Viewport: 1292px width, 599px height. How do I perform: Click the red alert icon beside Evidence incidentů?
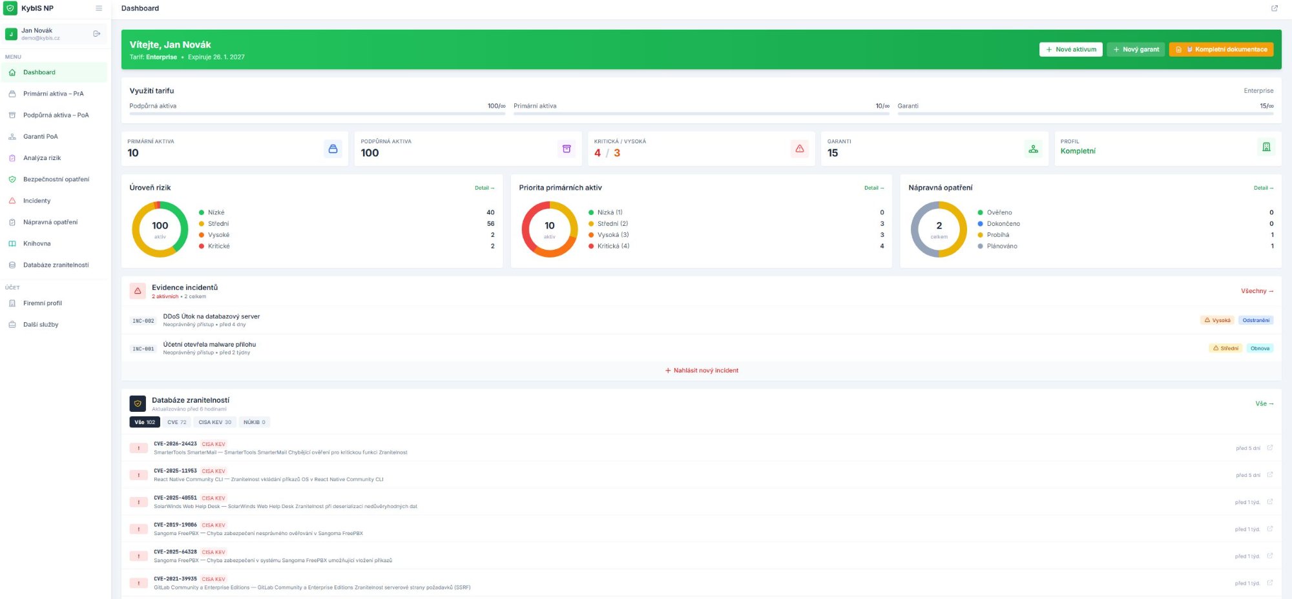138,291
